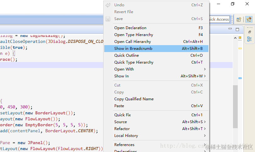
Task: Click the yellow warning annotation in overview ruler
Action: (x=240, y=48)
